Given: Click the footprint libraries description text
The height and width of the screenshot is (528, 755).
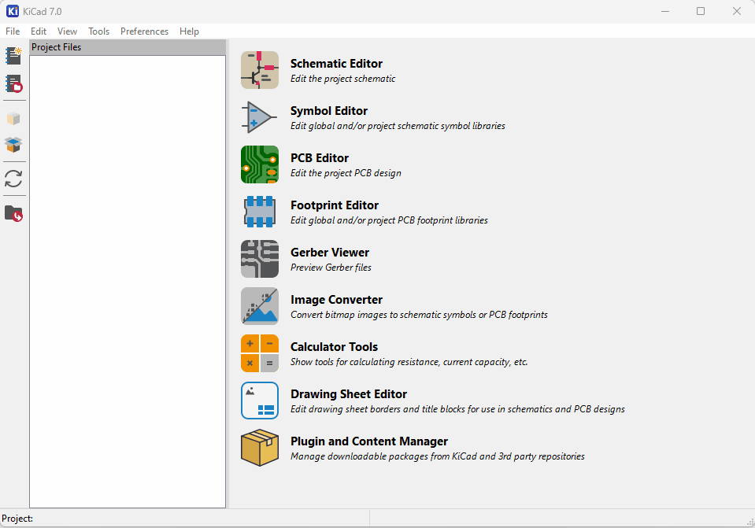Looking at the screenshot, I should [x=389, y=220].
